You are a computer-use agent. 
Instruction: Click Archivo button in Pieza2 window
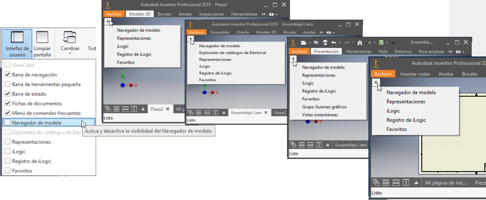[114, 14]
